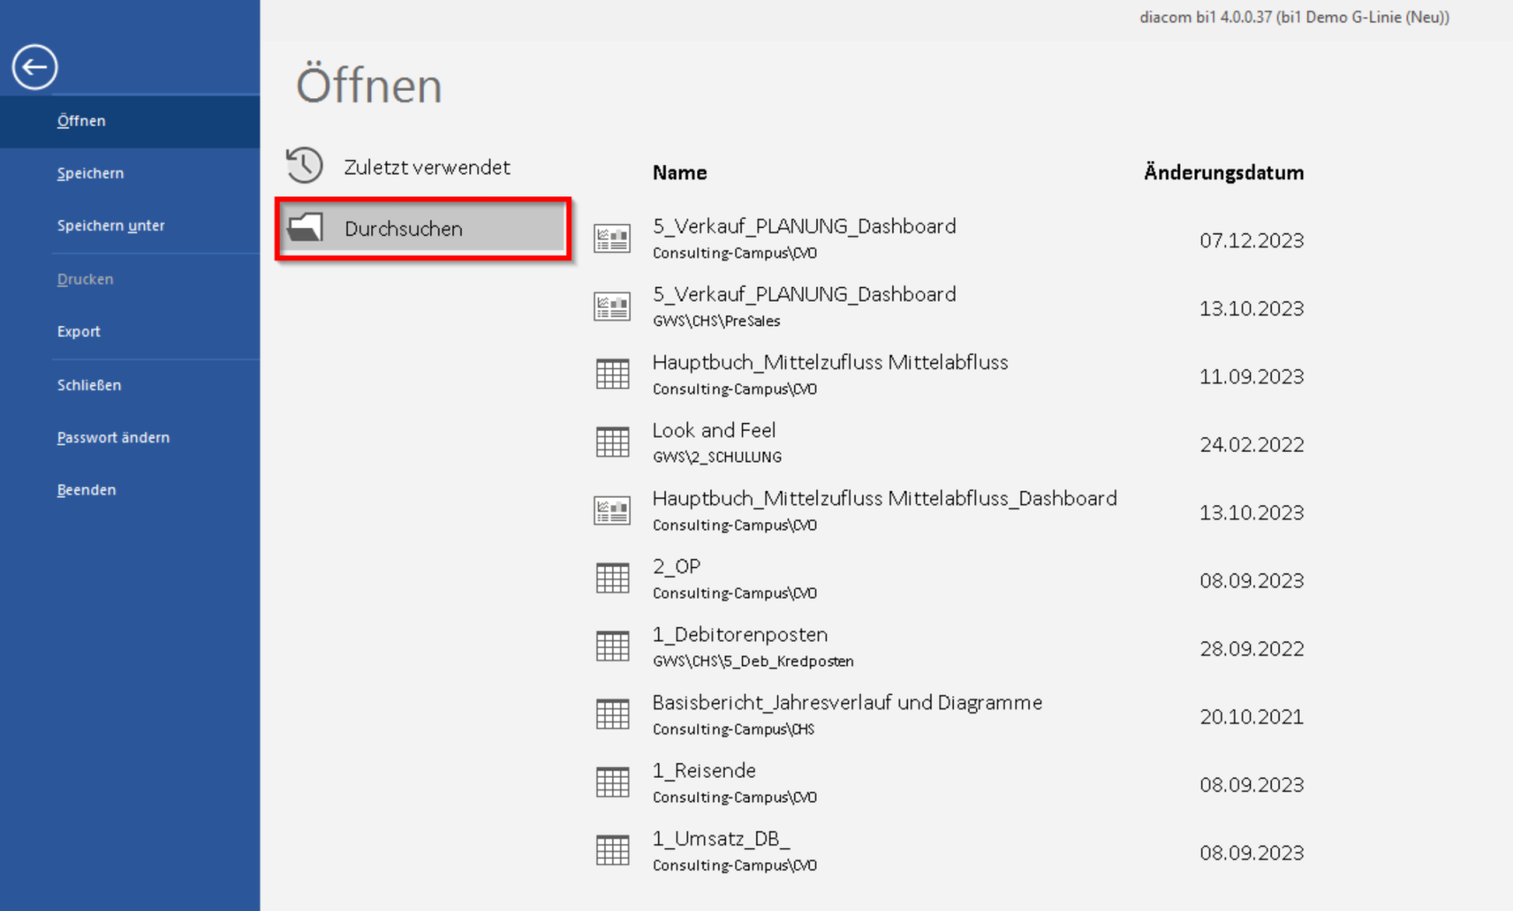Screen dimensions: 1513x911
Task: Click the Name column header
Action: [679, 172]
